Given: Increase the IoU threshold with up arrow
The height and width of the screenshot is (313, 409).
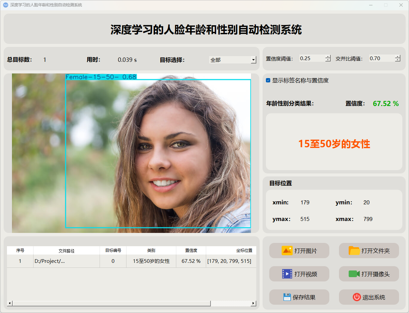Looking at the screenshot, I should coord(398,56).
